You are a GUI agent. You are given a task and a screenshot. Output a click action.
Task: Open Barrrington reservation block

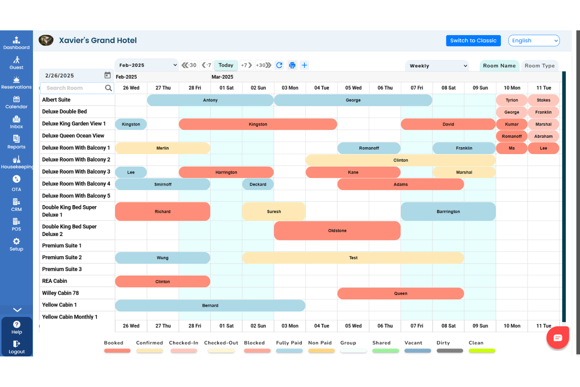click(x=448, y=212)
